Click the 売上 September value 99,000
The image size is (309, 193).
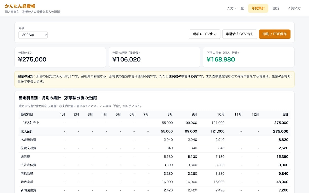191,123
